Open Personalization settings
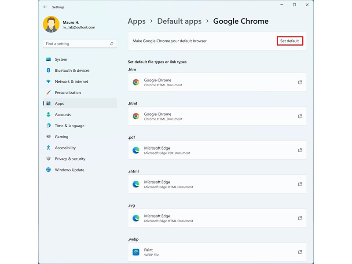This screenshot has width=352, height=264. click(80, 92)
